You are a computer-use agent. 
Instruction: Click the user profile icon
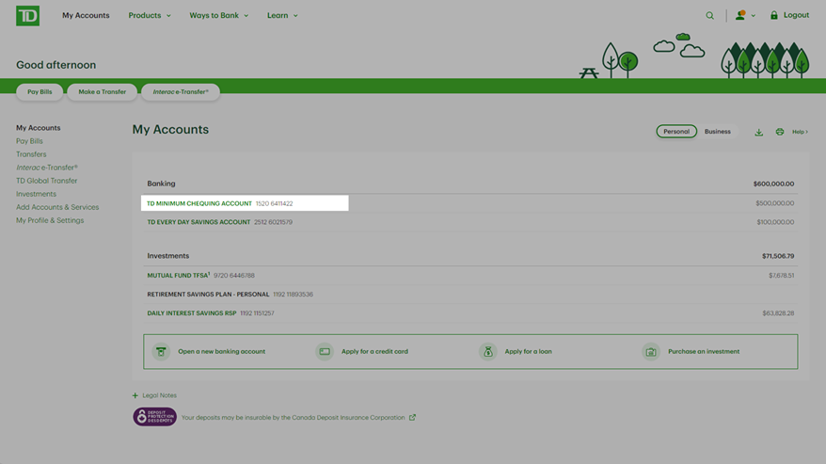741,15
